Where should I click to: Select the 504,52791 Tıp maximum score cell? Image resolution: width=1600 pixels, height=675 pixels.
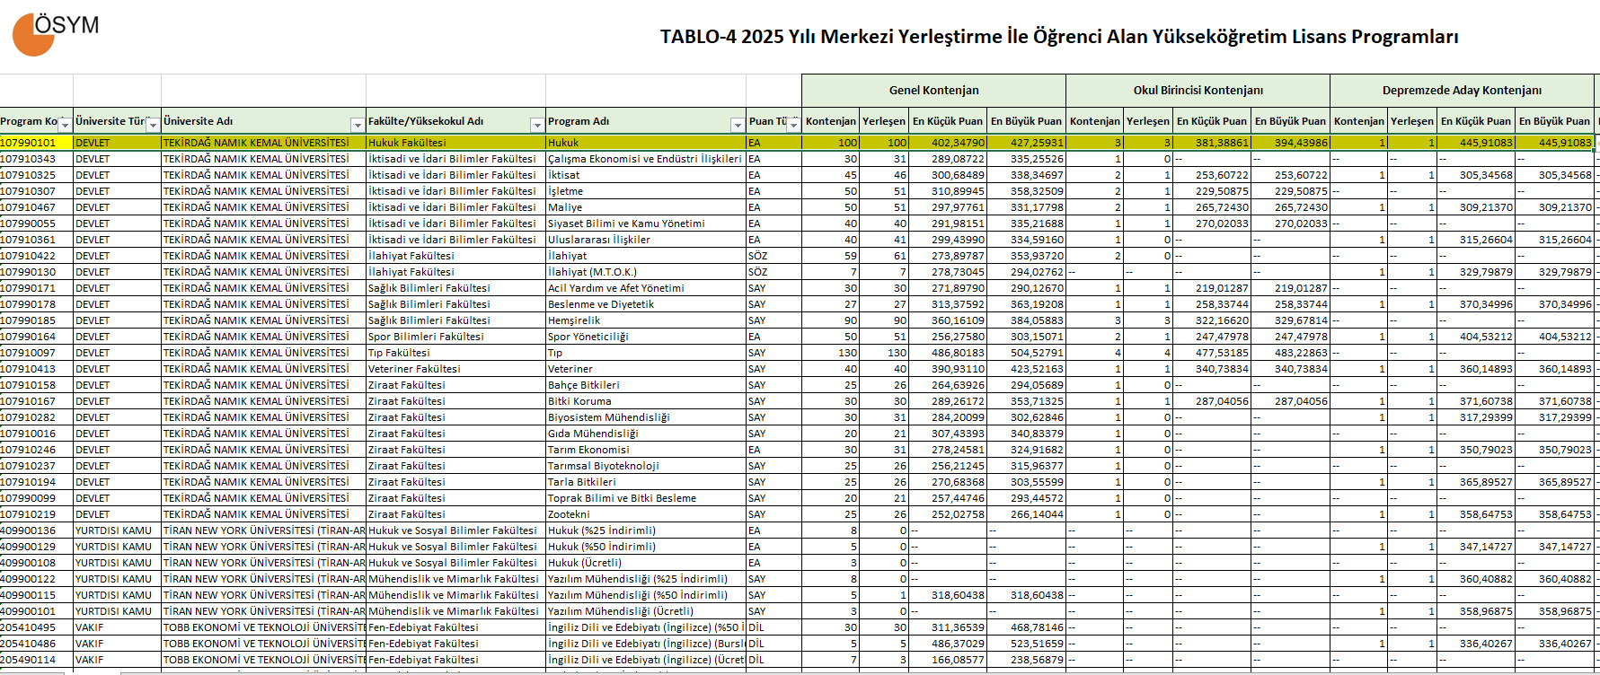[1026, 353]
